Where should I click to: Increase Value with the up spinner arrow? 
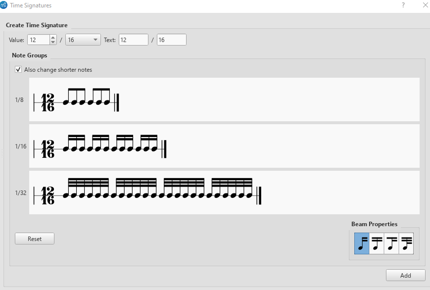point(52,37)
